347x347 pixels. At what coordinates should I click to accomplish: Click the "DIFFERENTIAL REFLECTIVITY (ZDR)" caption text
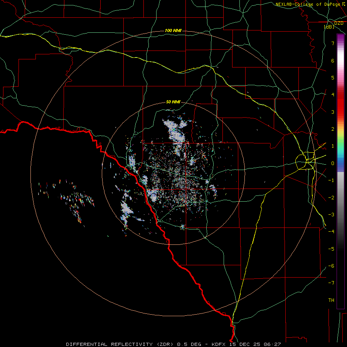tap(120, 344)
